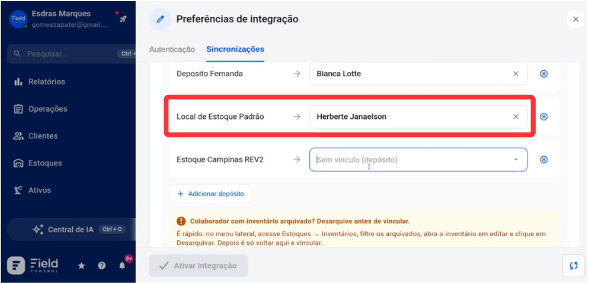This screenshot has height=284, width=589.
Task: Focus the Pesquisar search field
Action: (71, 54)
